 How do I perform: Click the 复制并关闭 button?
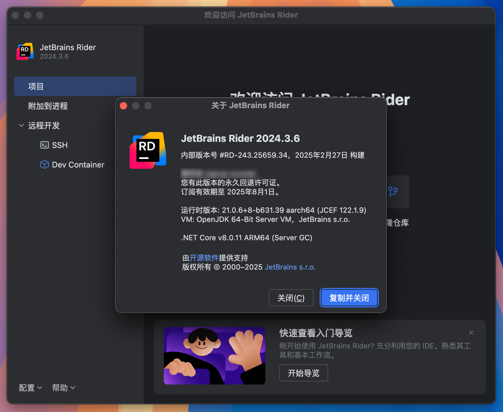[349, 298]
